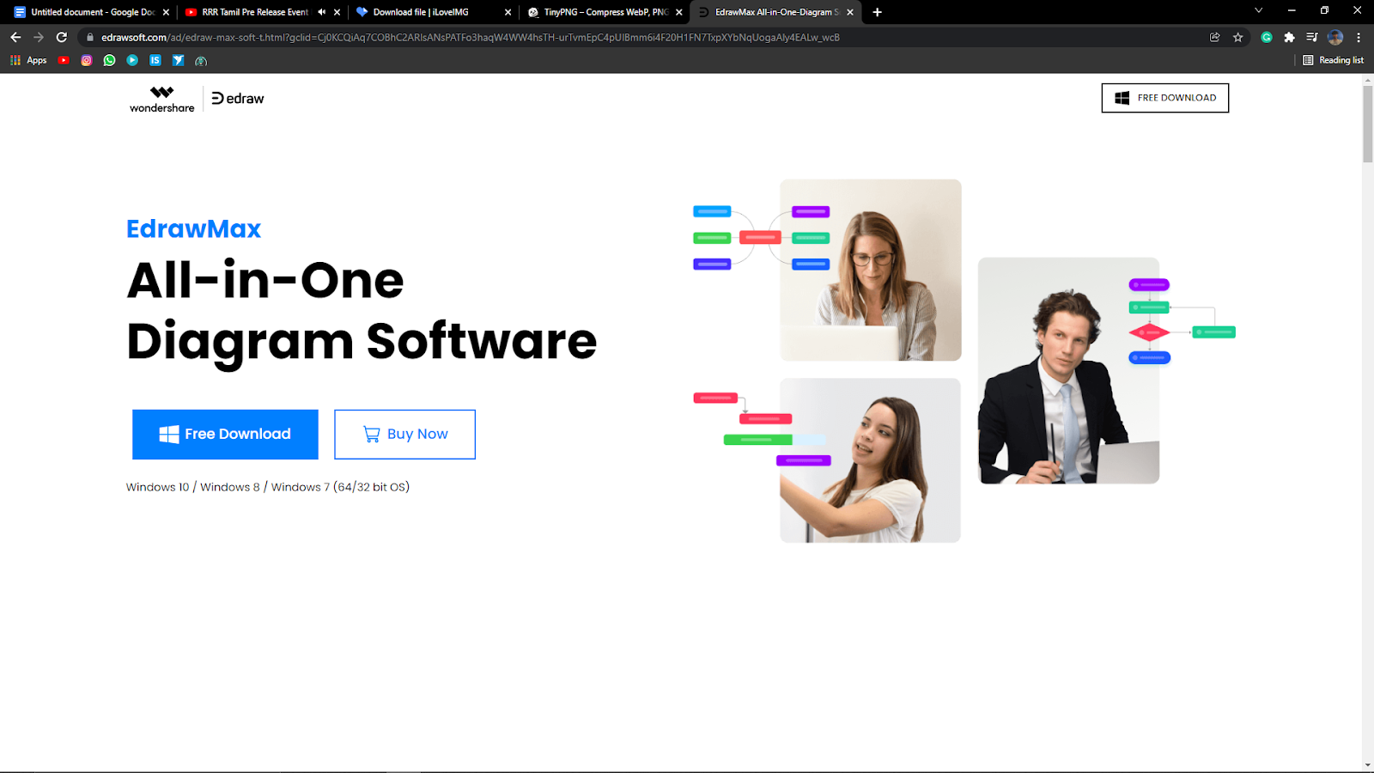Click the woman with glasses photo
The width and height of the screenshot is (1374, 773).
[x=871, y=270]
